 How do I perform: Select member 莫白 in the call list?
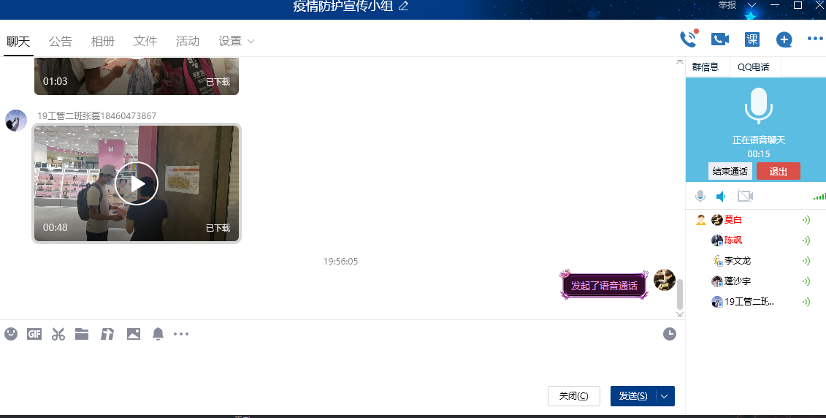tap(755, 220)
